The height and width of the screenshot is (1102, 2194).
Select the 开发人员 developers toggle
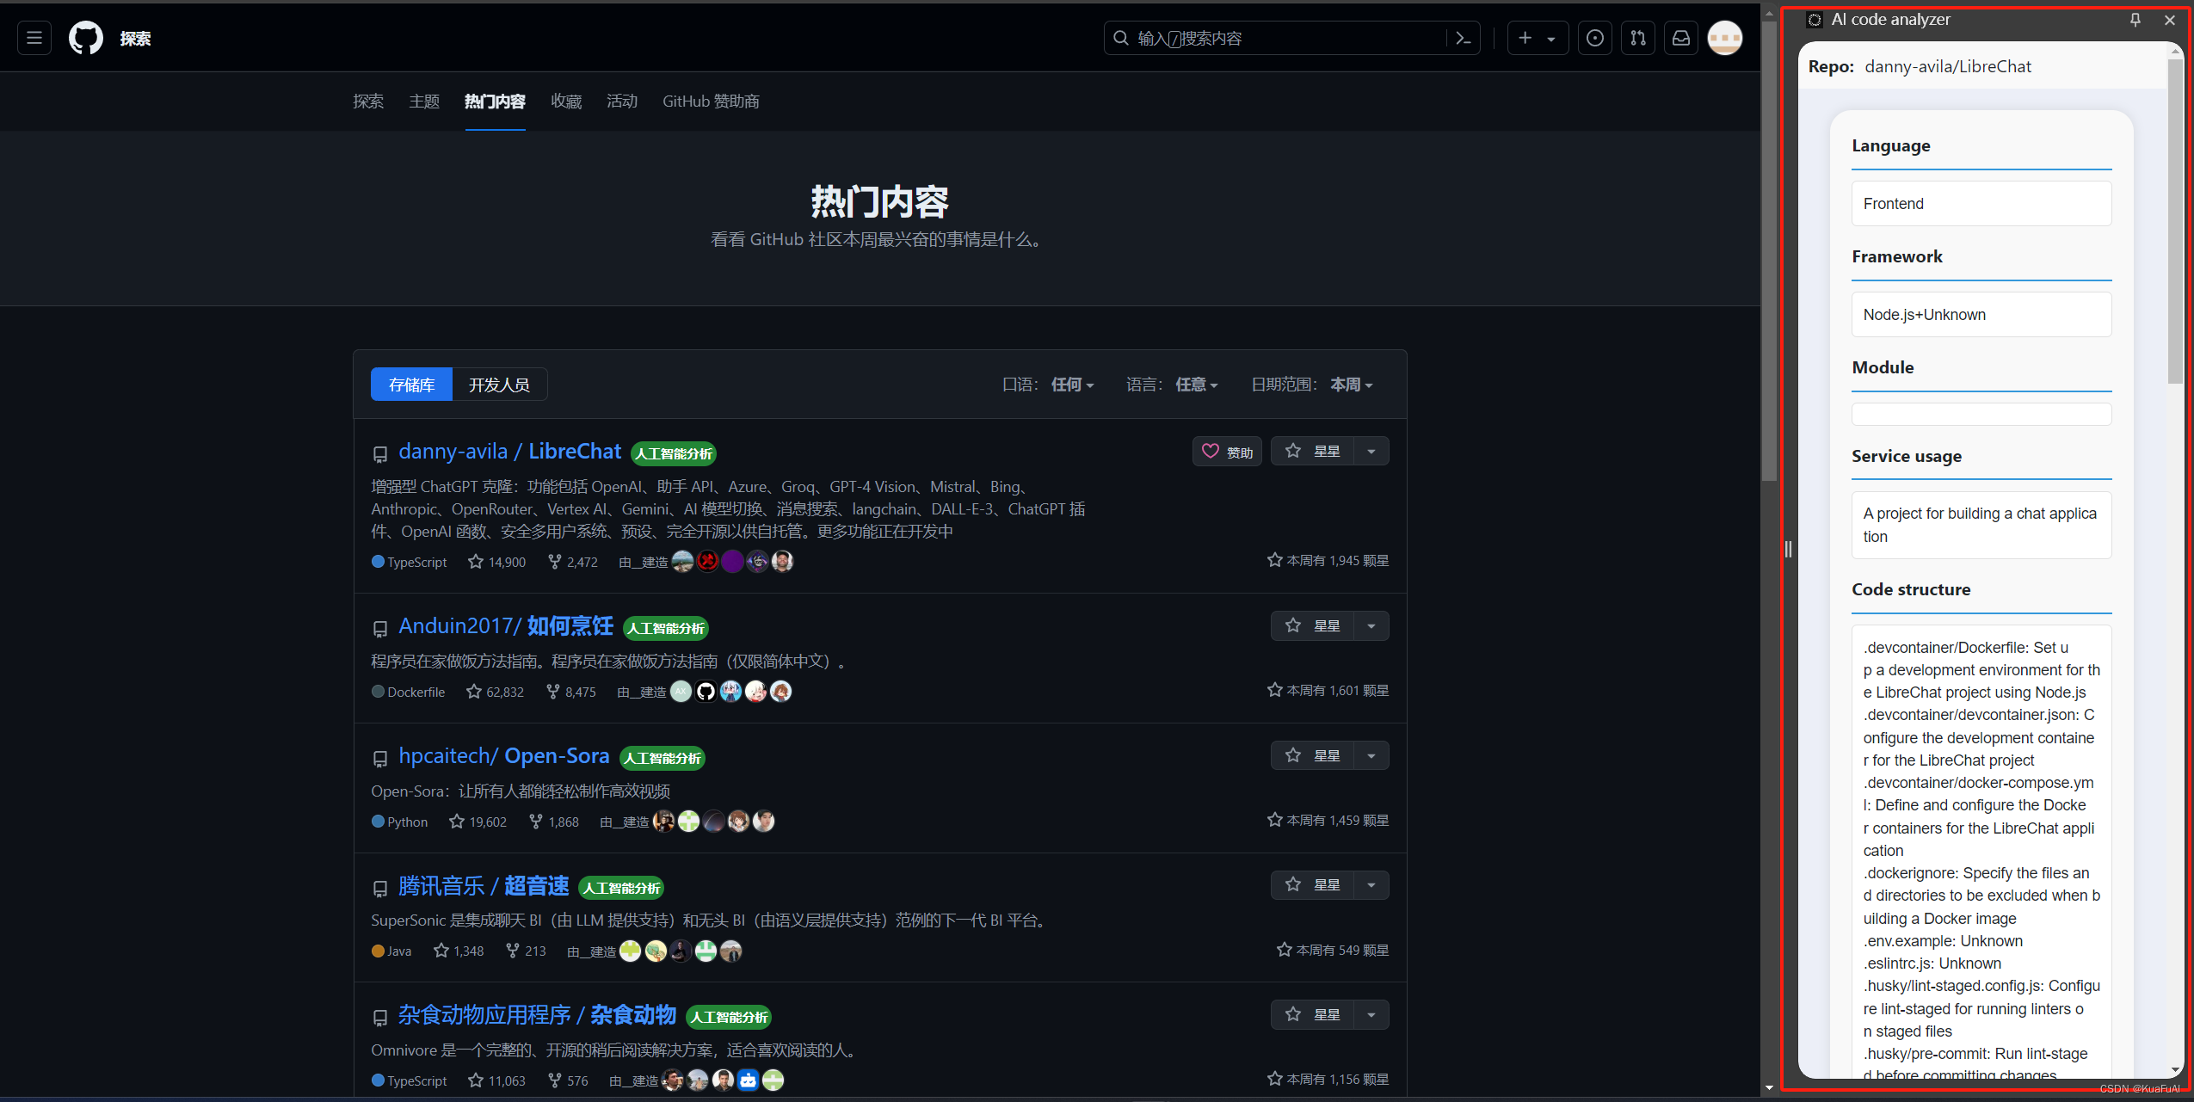coord(499,385)
